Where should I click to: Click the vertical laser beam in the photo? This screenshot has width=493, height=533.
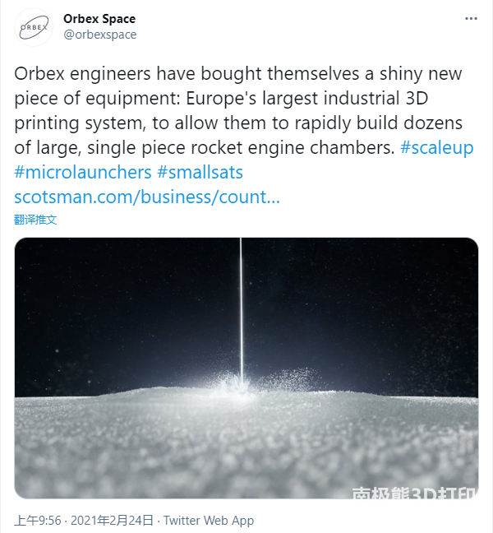pos(241,309)
